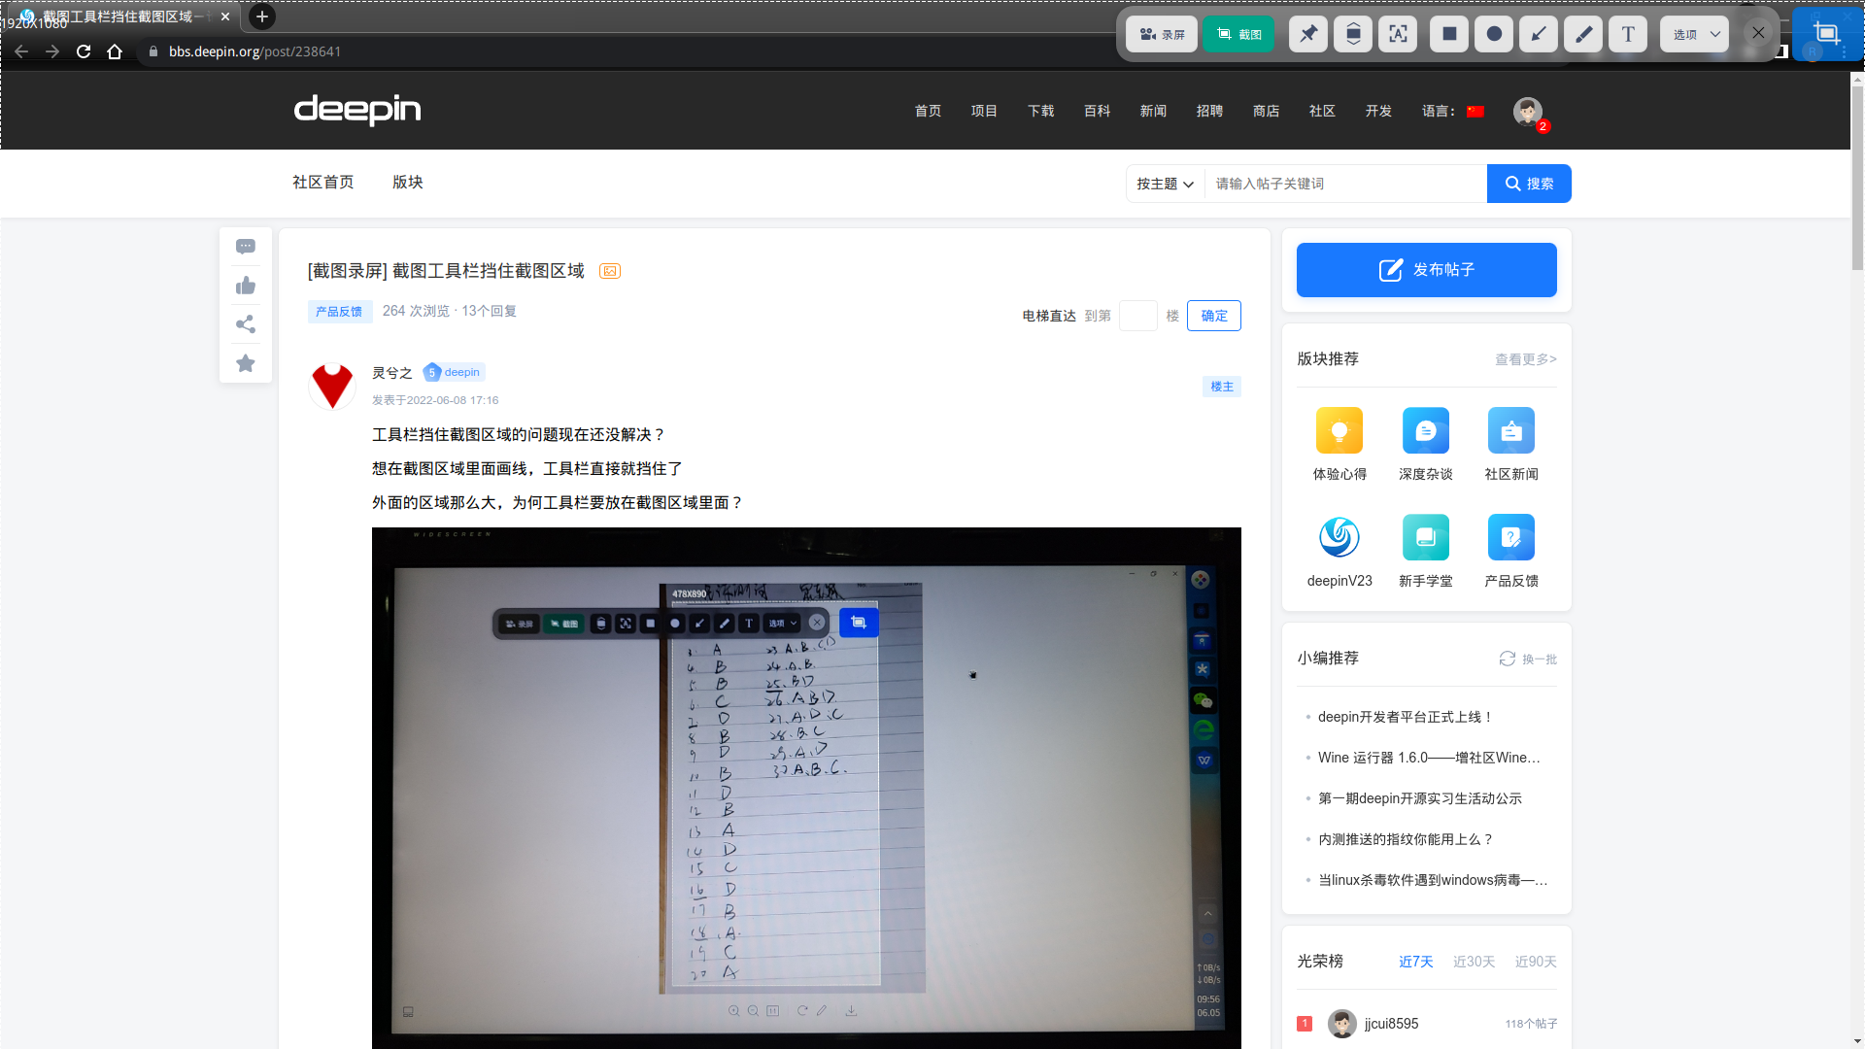Pick the arrow line tool
The width and height of the screenshot is (1865, 1049).
1539,34
